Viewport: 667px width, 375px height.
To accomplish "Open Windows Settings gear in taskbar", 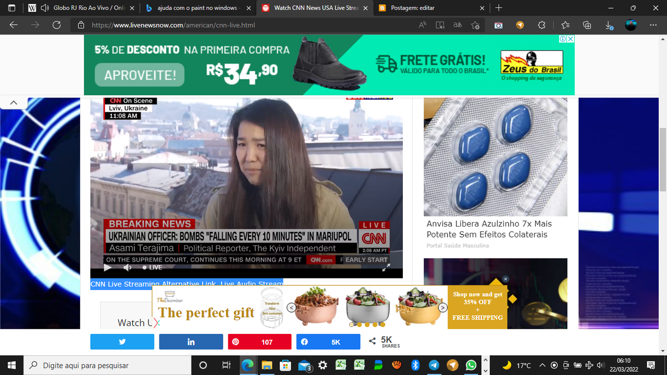I will (323, 365).
